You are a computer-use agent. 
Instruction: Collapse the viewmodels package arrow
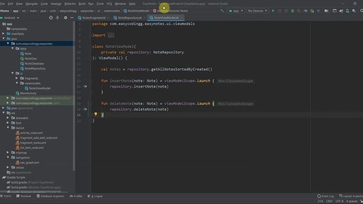click(x=17, y=83)
